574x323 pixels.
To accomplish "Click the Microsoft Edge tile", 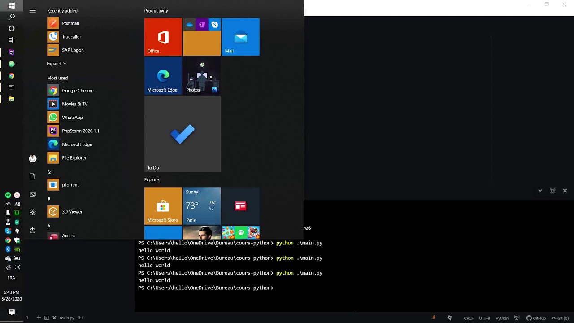I will [163, 76].
